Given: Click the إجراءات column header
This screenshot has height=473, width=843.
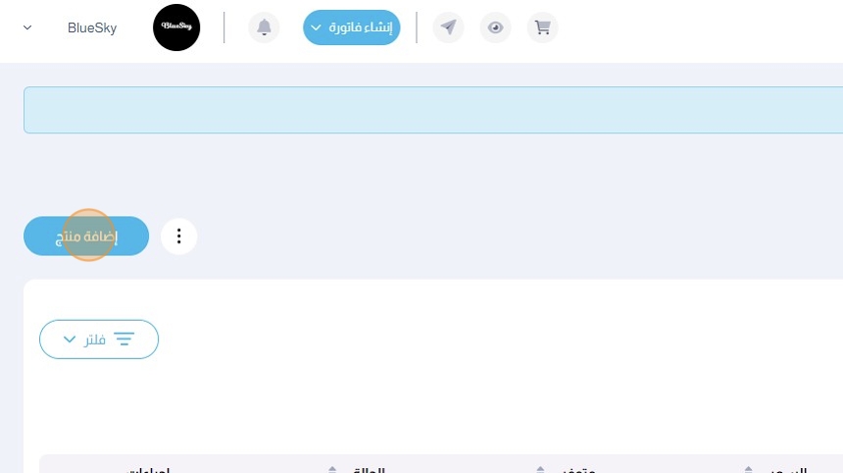Looking at the screenshot, I should [148, 470].
